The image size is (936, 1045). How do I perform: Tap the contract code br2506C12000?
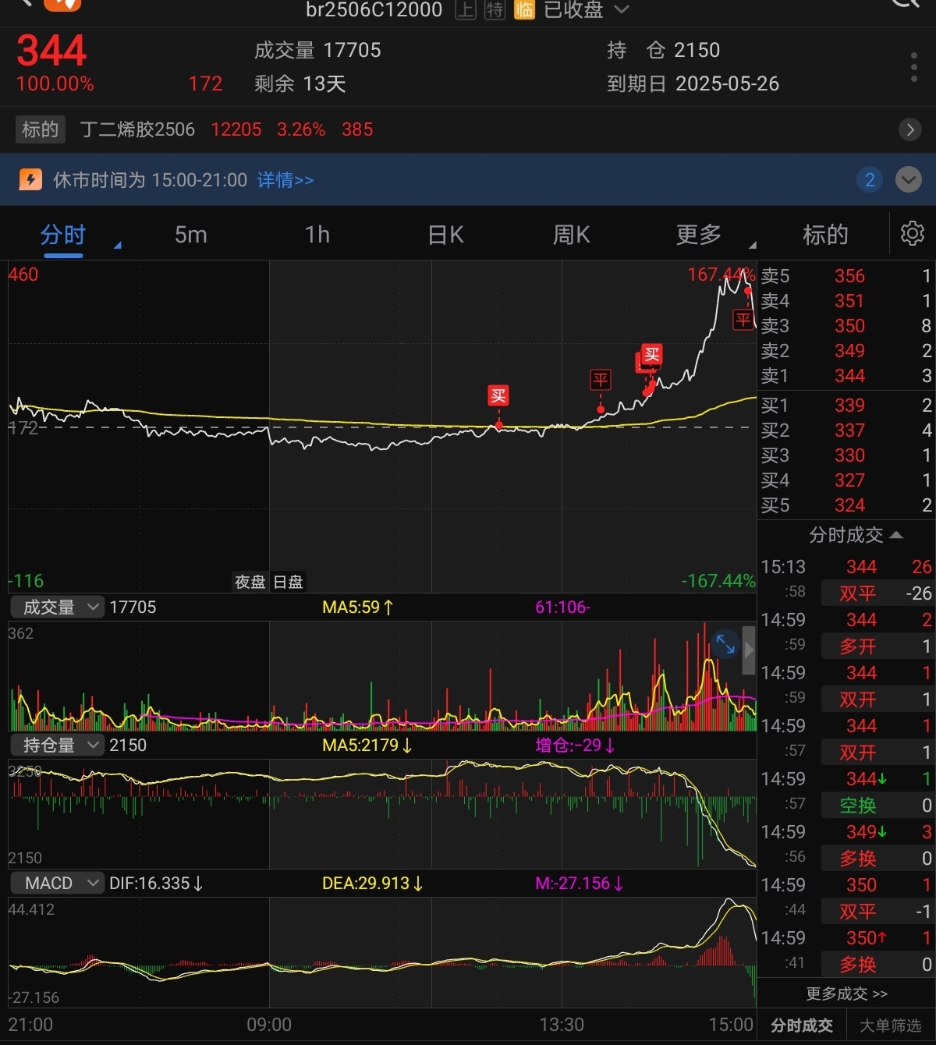(374, 9)
